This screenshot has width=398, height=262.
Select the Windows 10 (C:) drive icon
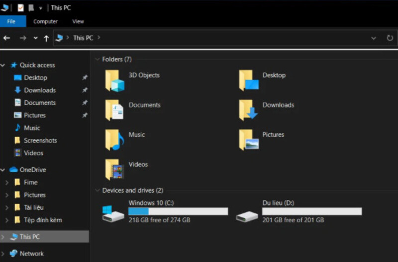click(112, 214)
